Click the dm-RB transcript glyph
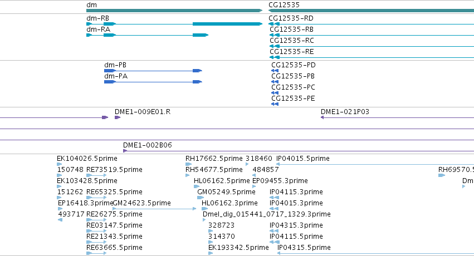The image size is (474, 256). [x=174, y=24]
